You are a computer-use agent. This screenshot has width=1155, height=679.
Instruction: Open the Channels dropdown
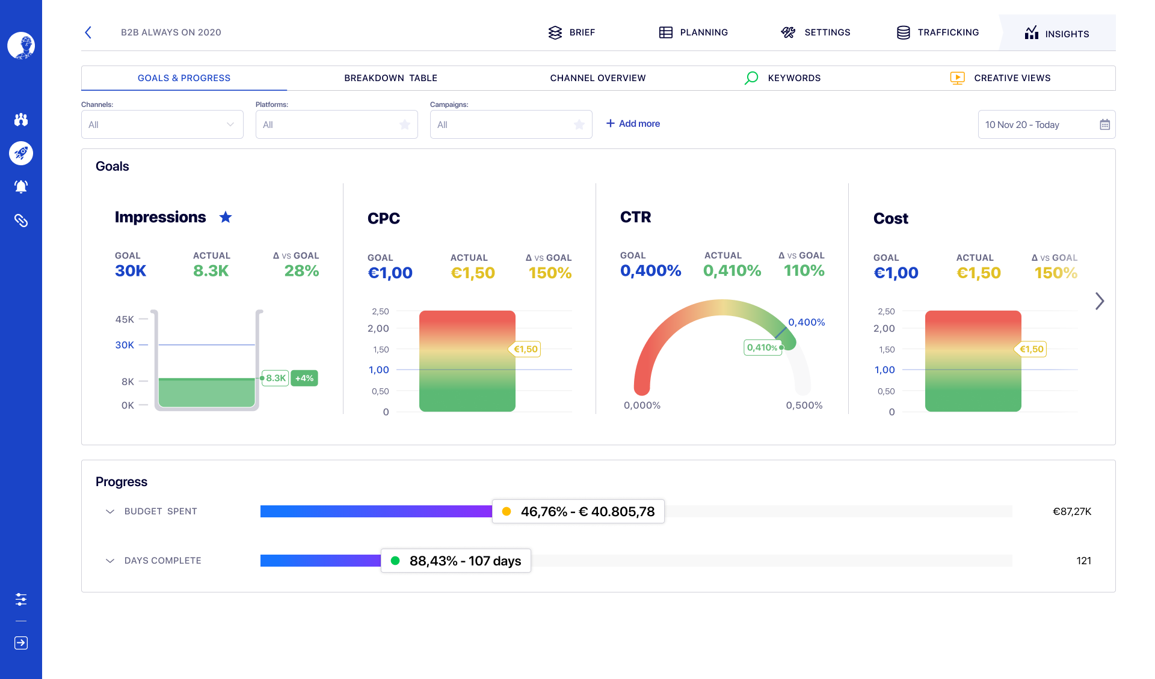coord(162,124)
